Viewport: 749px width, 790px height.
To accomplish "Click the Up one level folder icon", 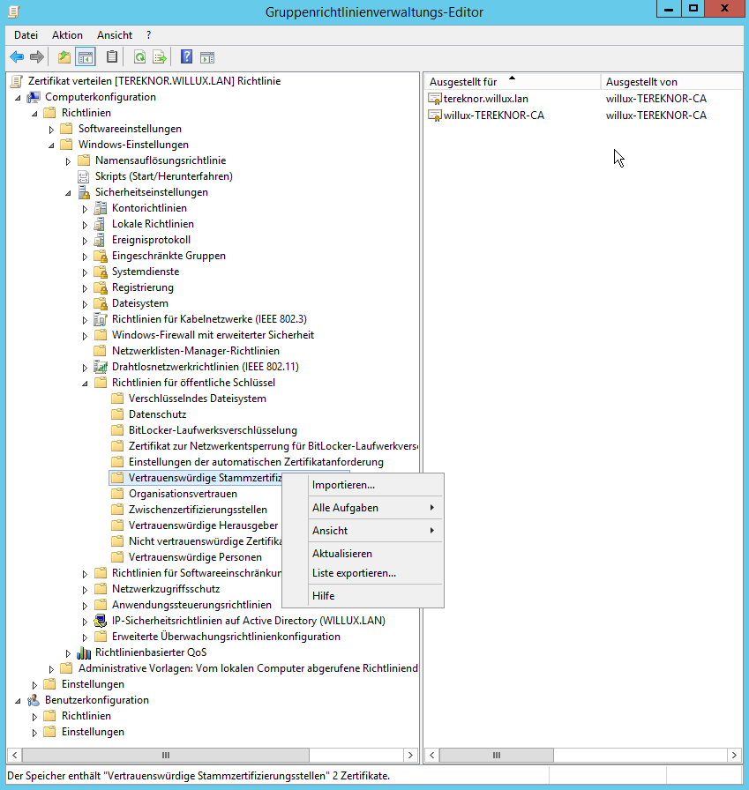I will click(64, 57).
